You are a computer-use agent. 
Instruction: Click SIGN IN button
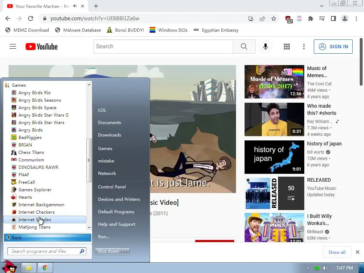coord(333,47)
